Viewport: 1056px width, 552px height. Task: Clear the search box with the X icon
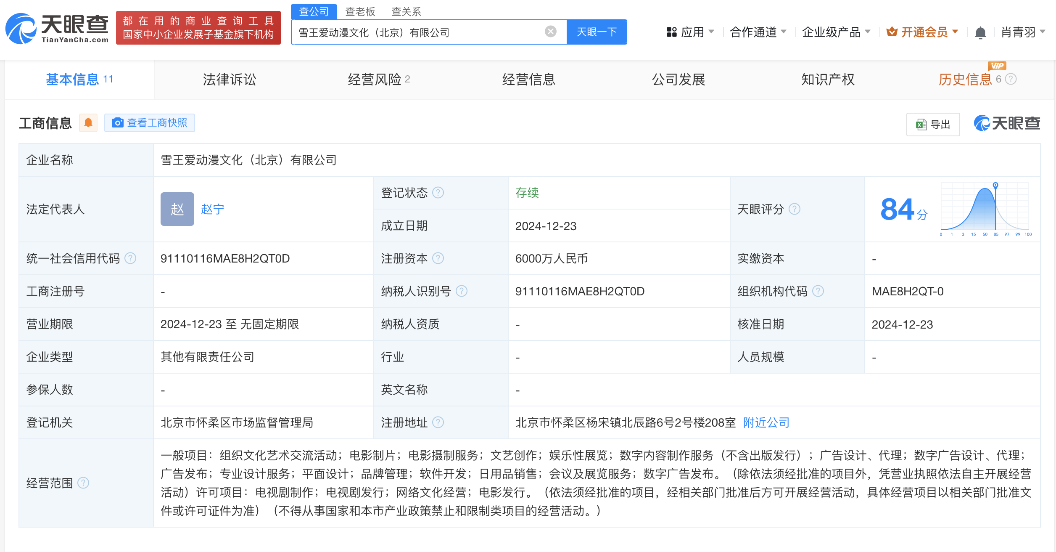click(550, 31)
